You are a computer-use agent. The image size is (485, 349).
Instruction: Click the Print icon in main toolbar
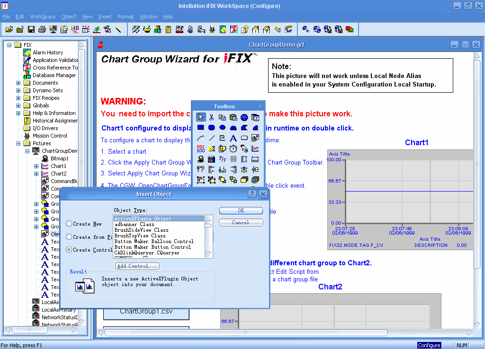click(x=42, y=29)
